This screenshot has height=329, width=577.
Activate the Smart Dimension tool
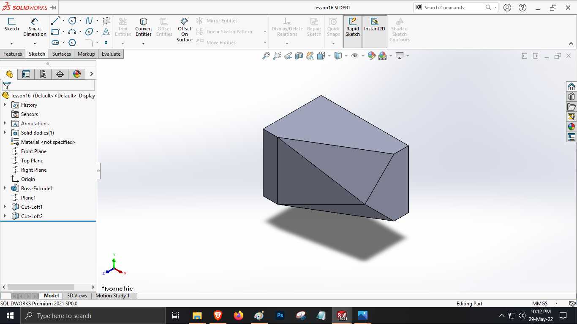pyautogui.click(x=35, y=27)
